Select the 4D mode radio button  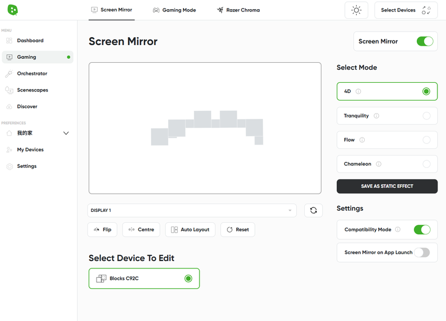[426, 91]
